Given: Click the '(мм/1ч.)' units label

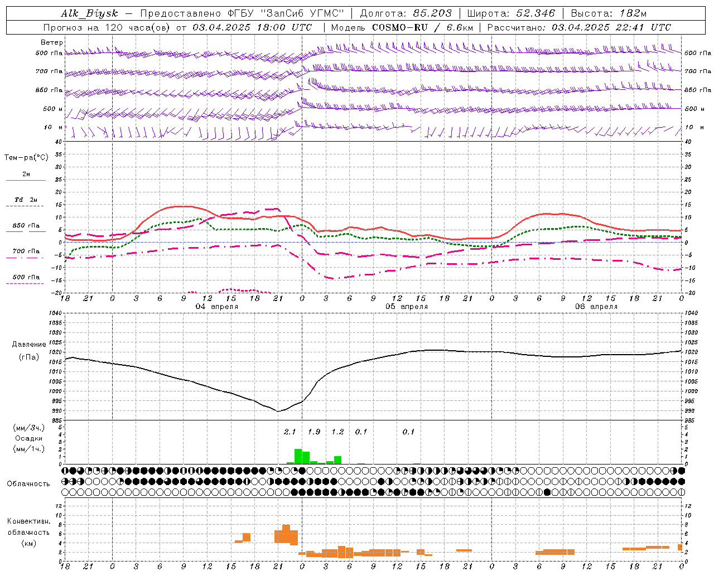Looking at the screenshot, I should (29, 449).
